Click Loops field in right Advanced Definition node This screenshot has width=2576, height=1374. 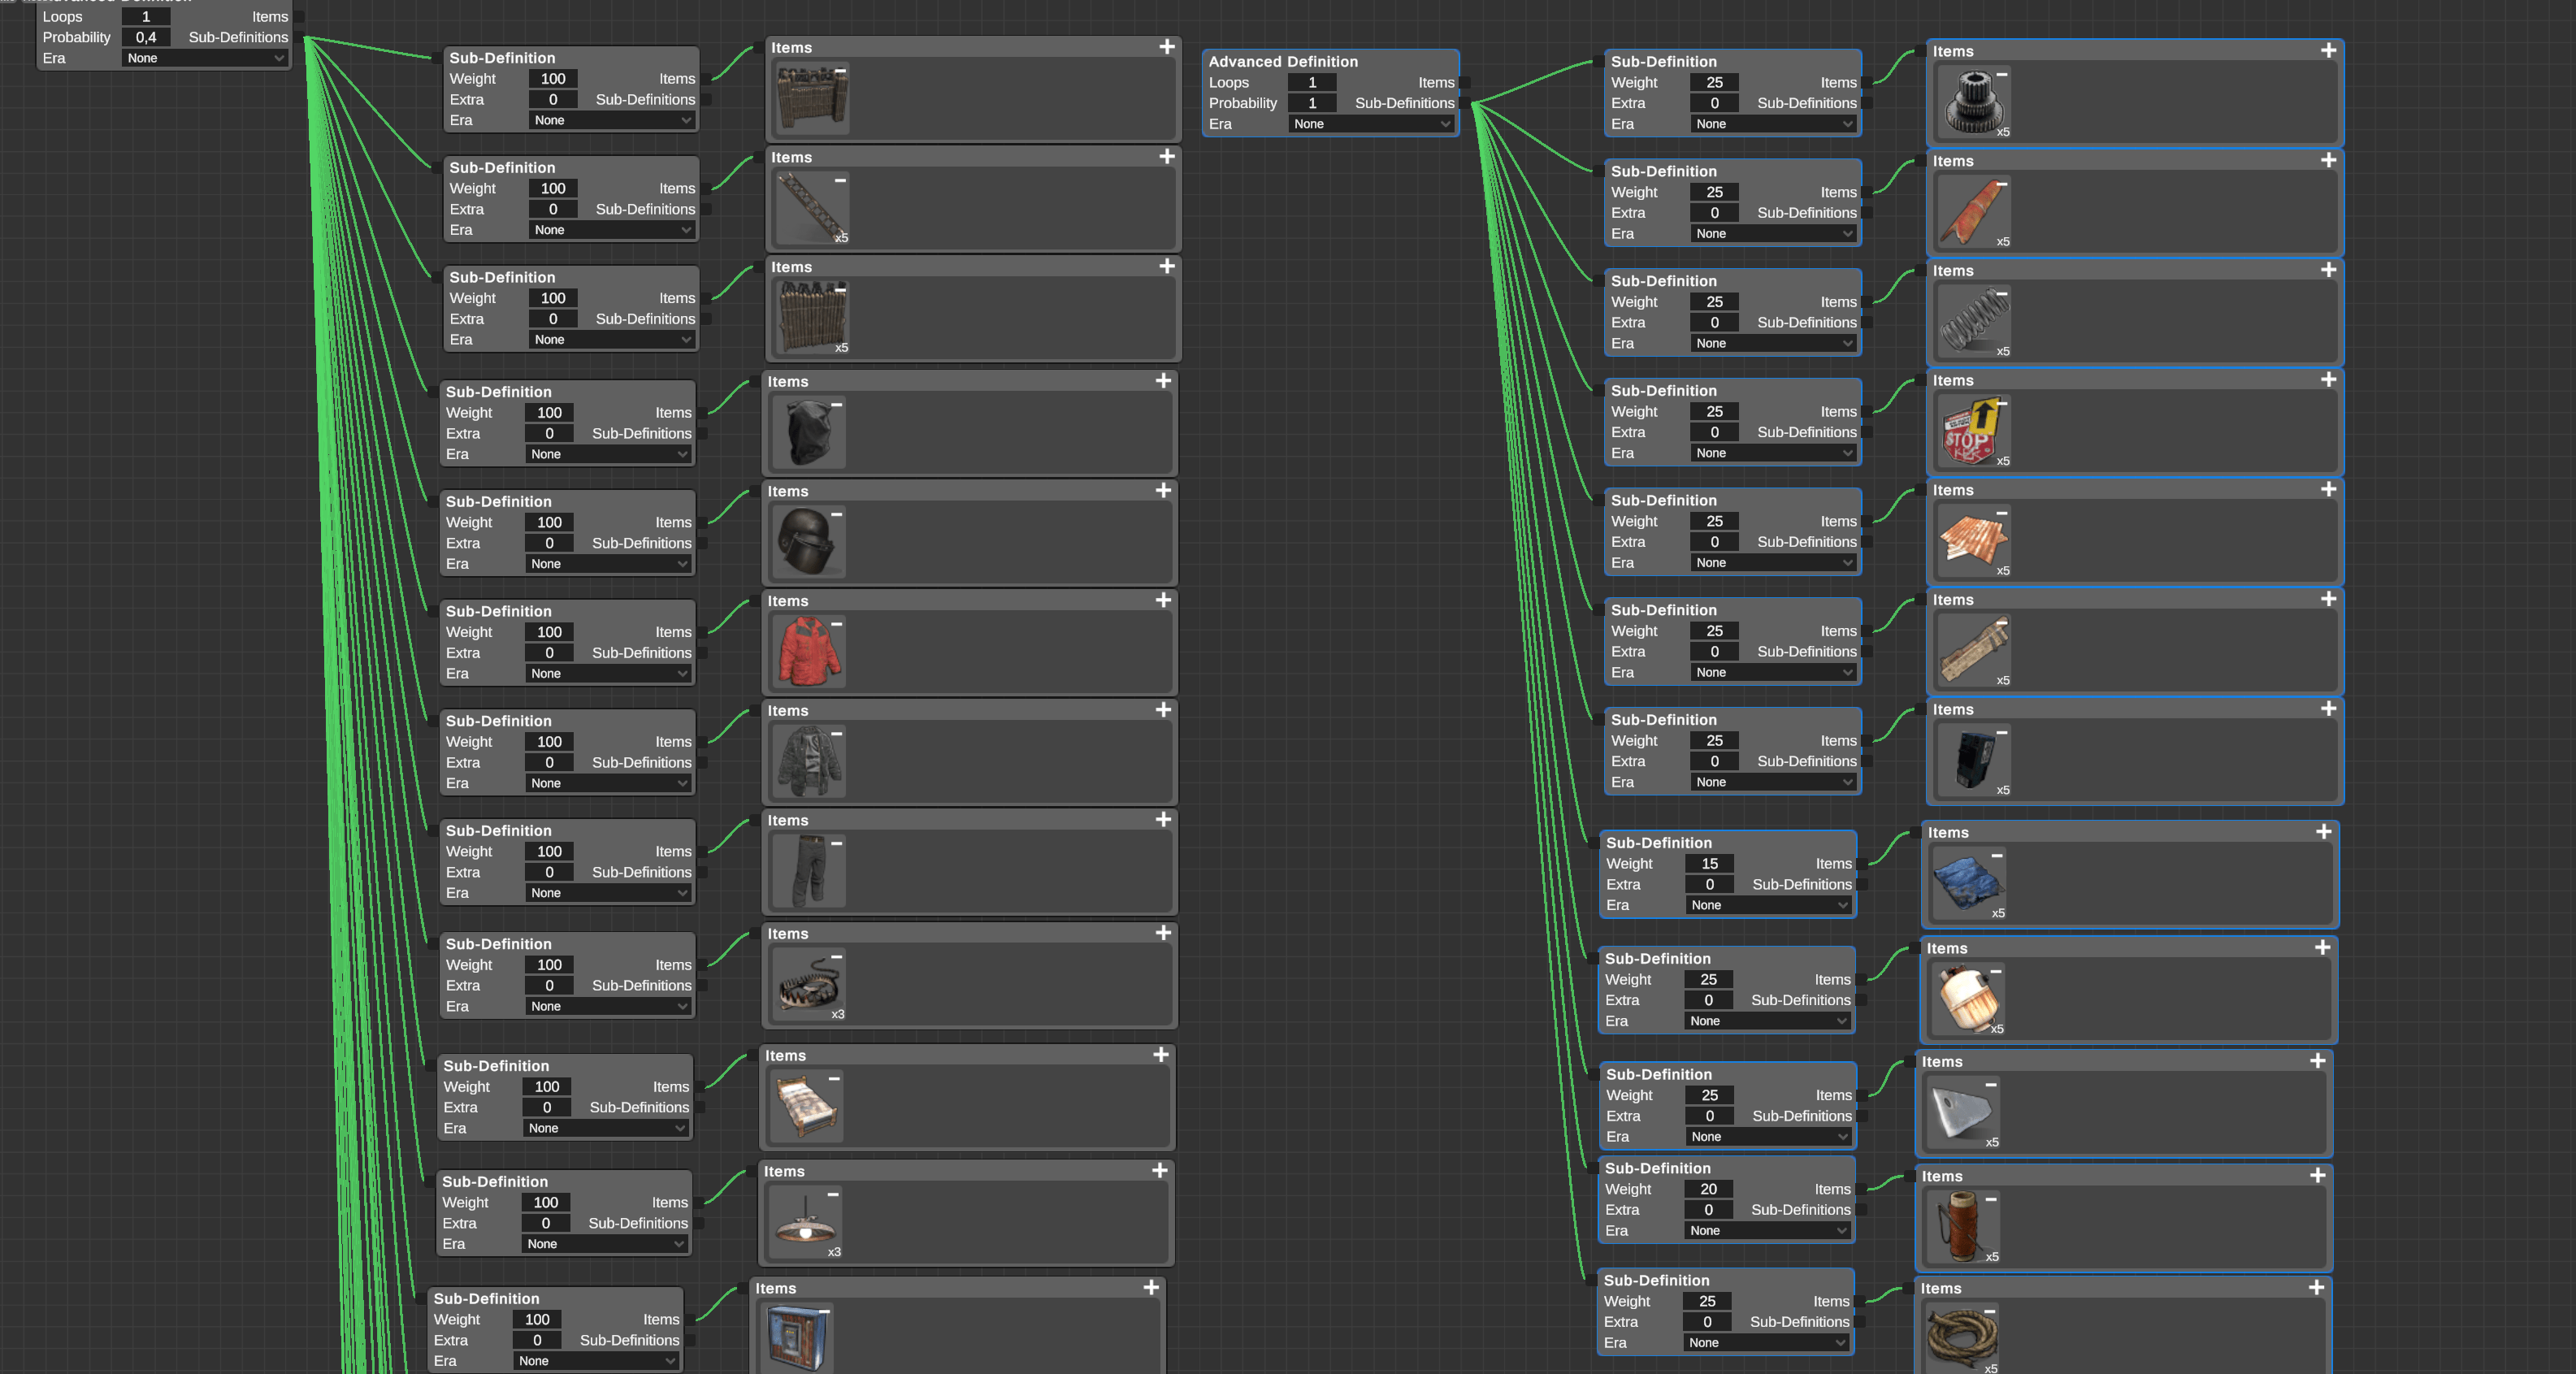click(1312, 83)
